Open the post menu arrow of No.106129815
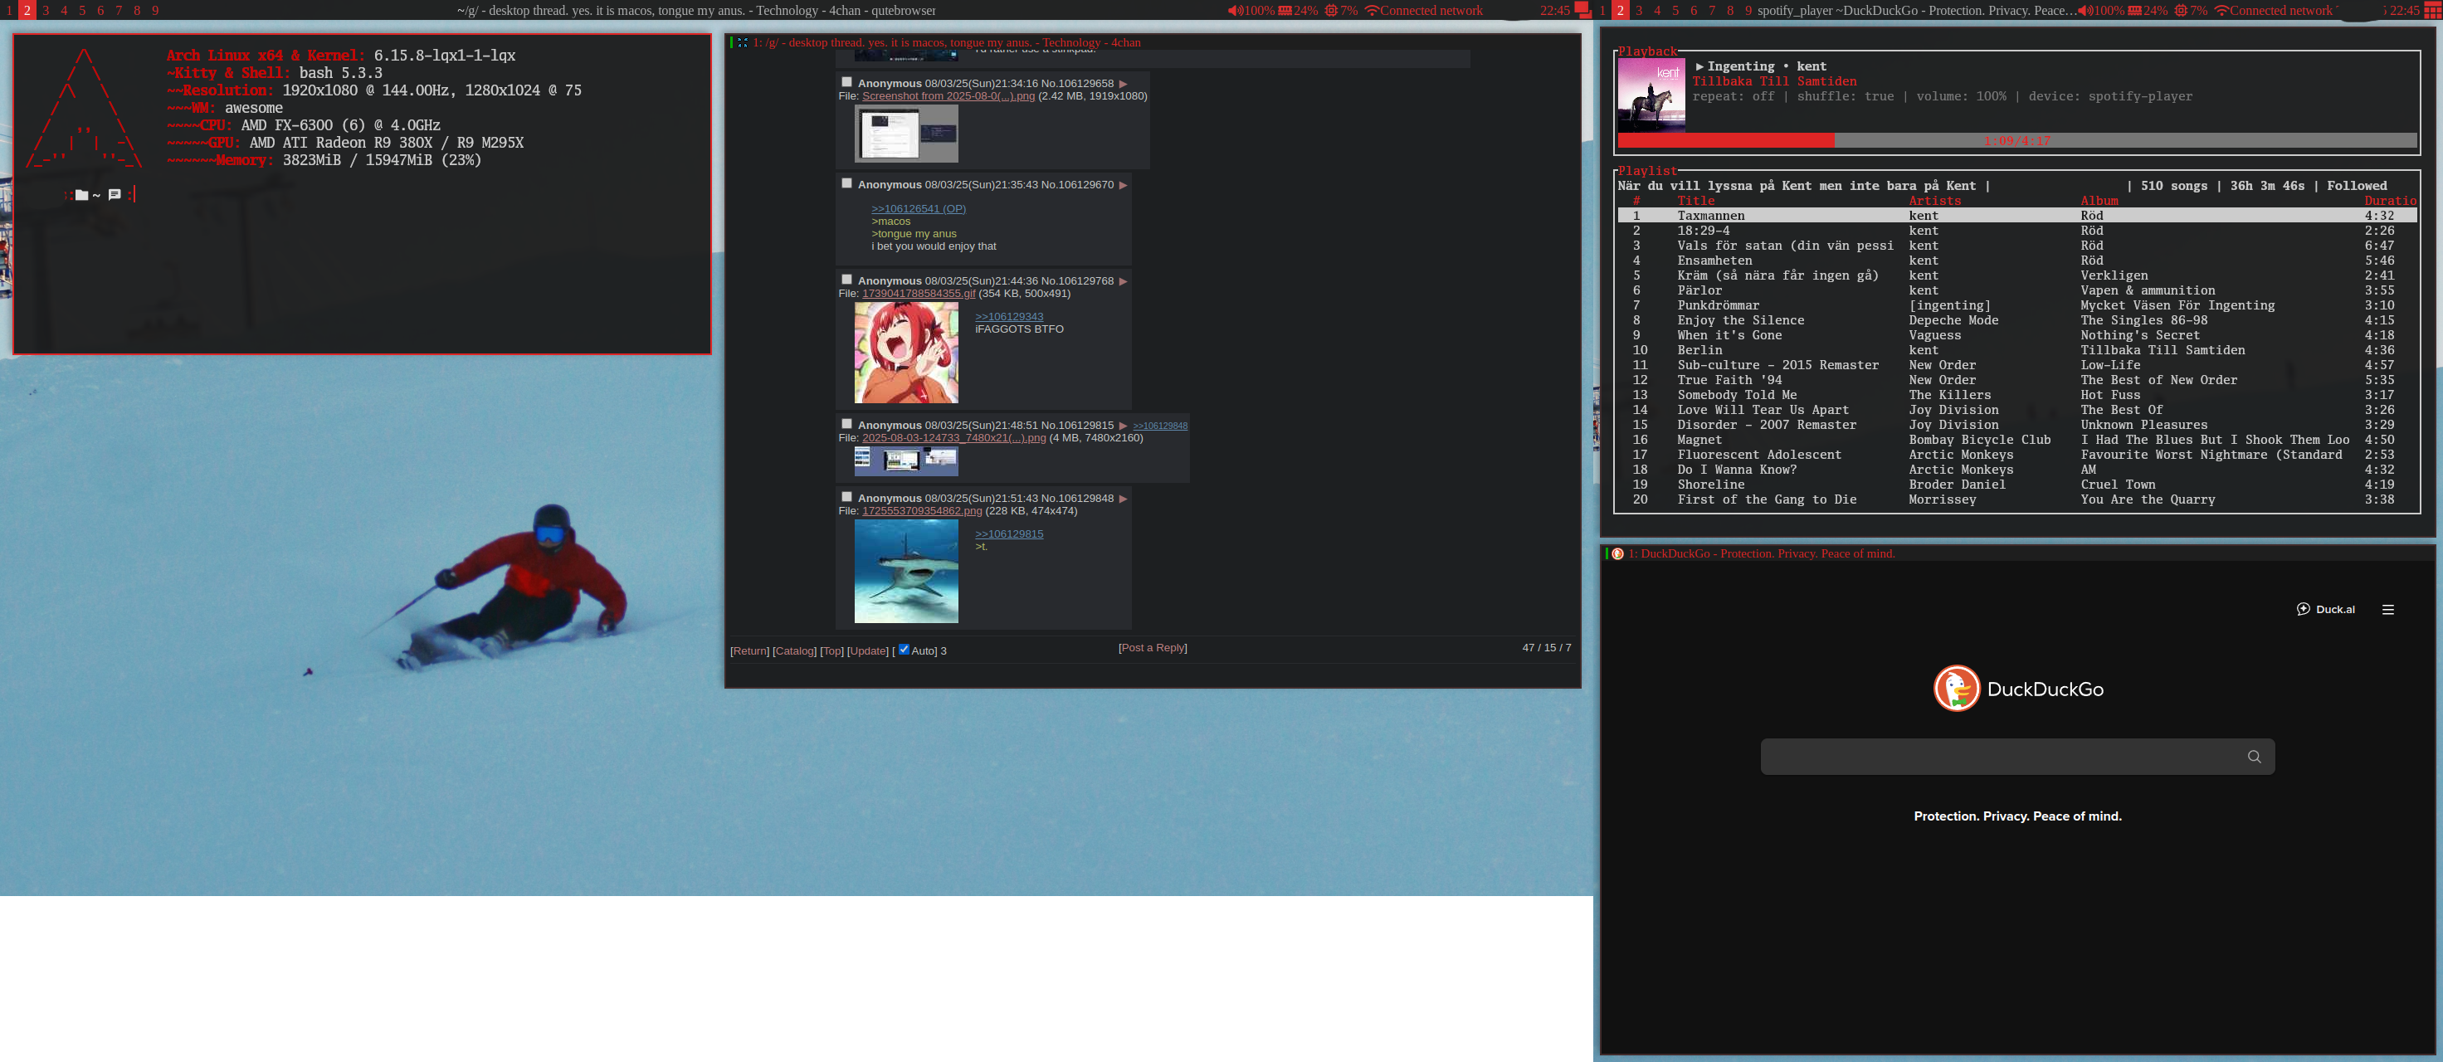This screenshot has height=1062, width=2443. coord(1123,426)
